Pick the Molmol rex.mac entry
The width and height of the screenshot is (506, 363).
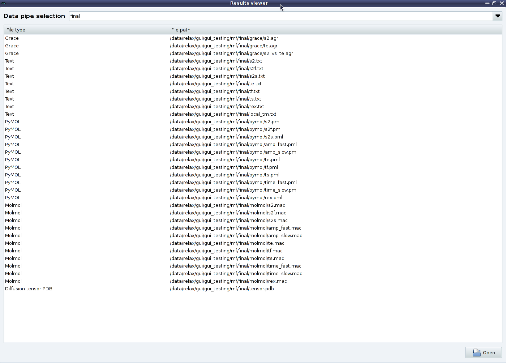click(228, 281)
